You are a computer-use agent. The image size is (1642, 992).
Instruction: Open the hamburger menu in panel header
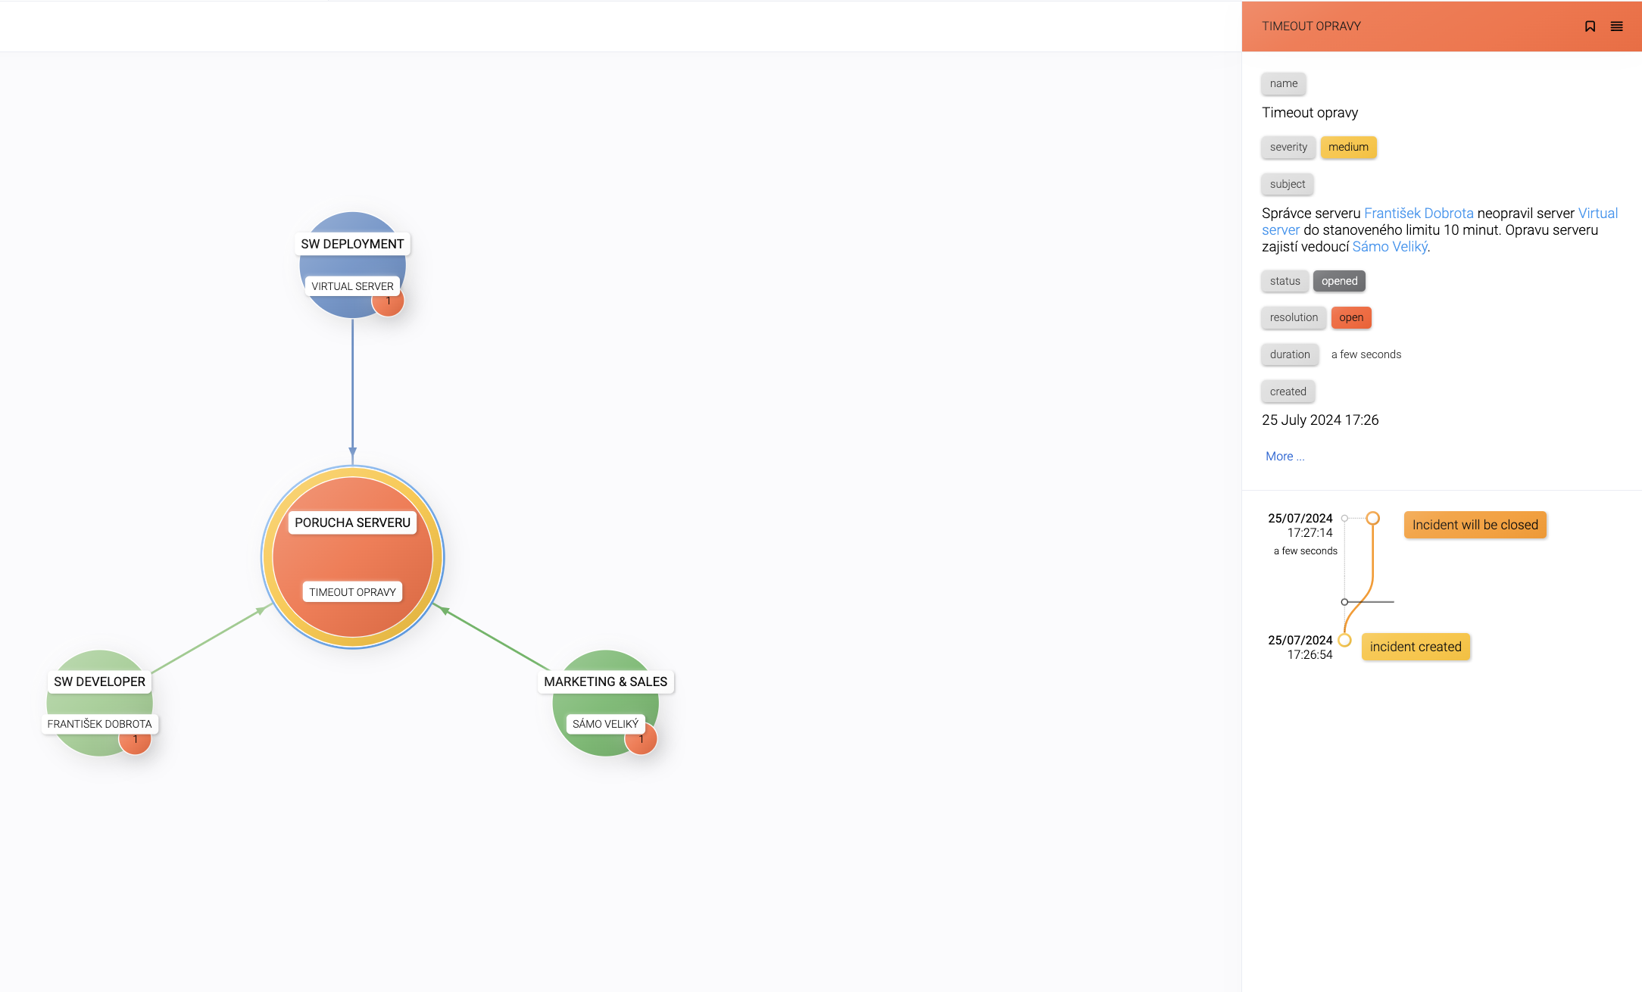click(1616, 27)
